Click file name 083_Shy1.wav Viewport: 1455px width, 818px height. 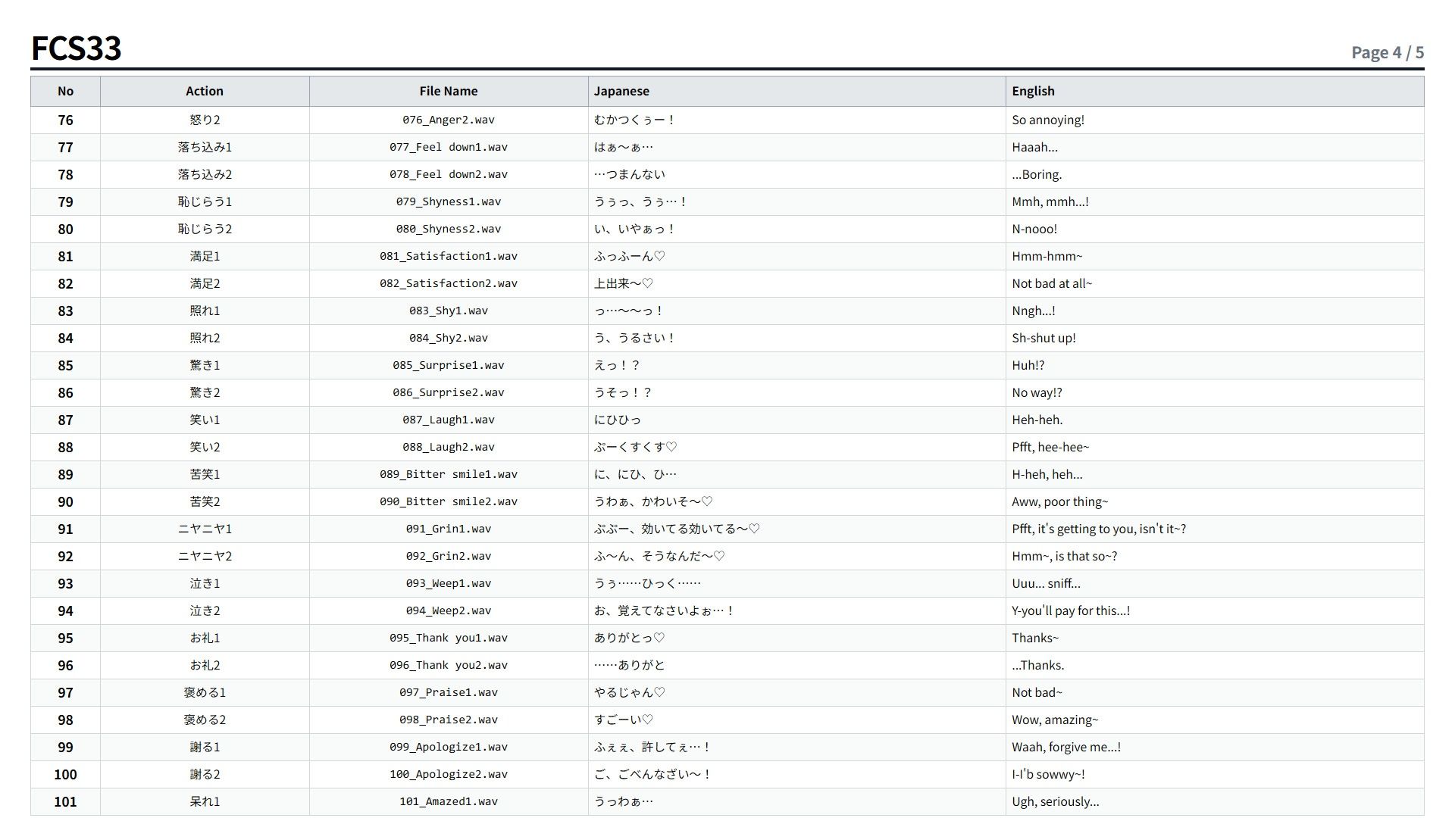coord(449,311)
